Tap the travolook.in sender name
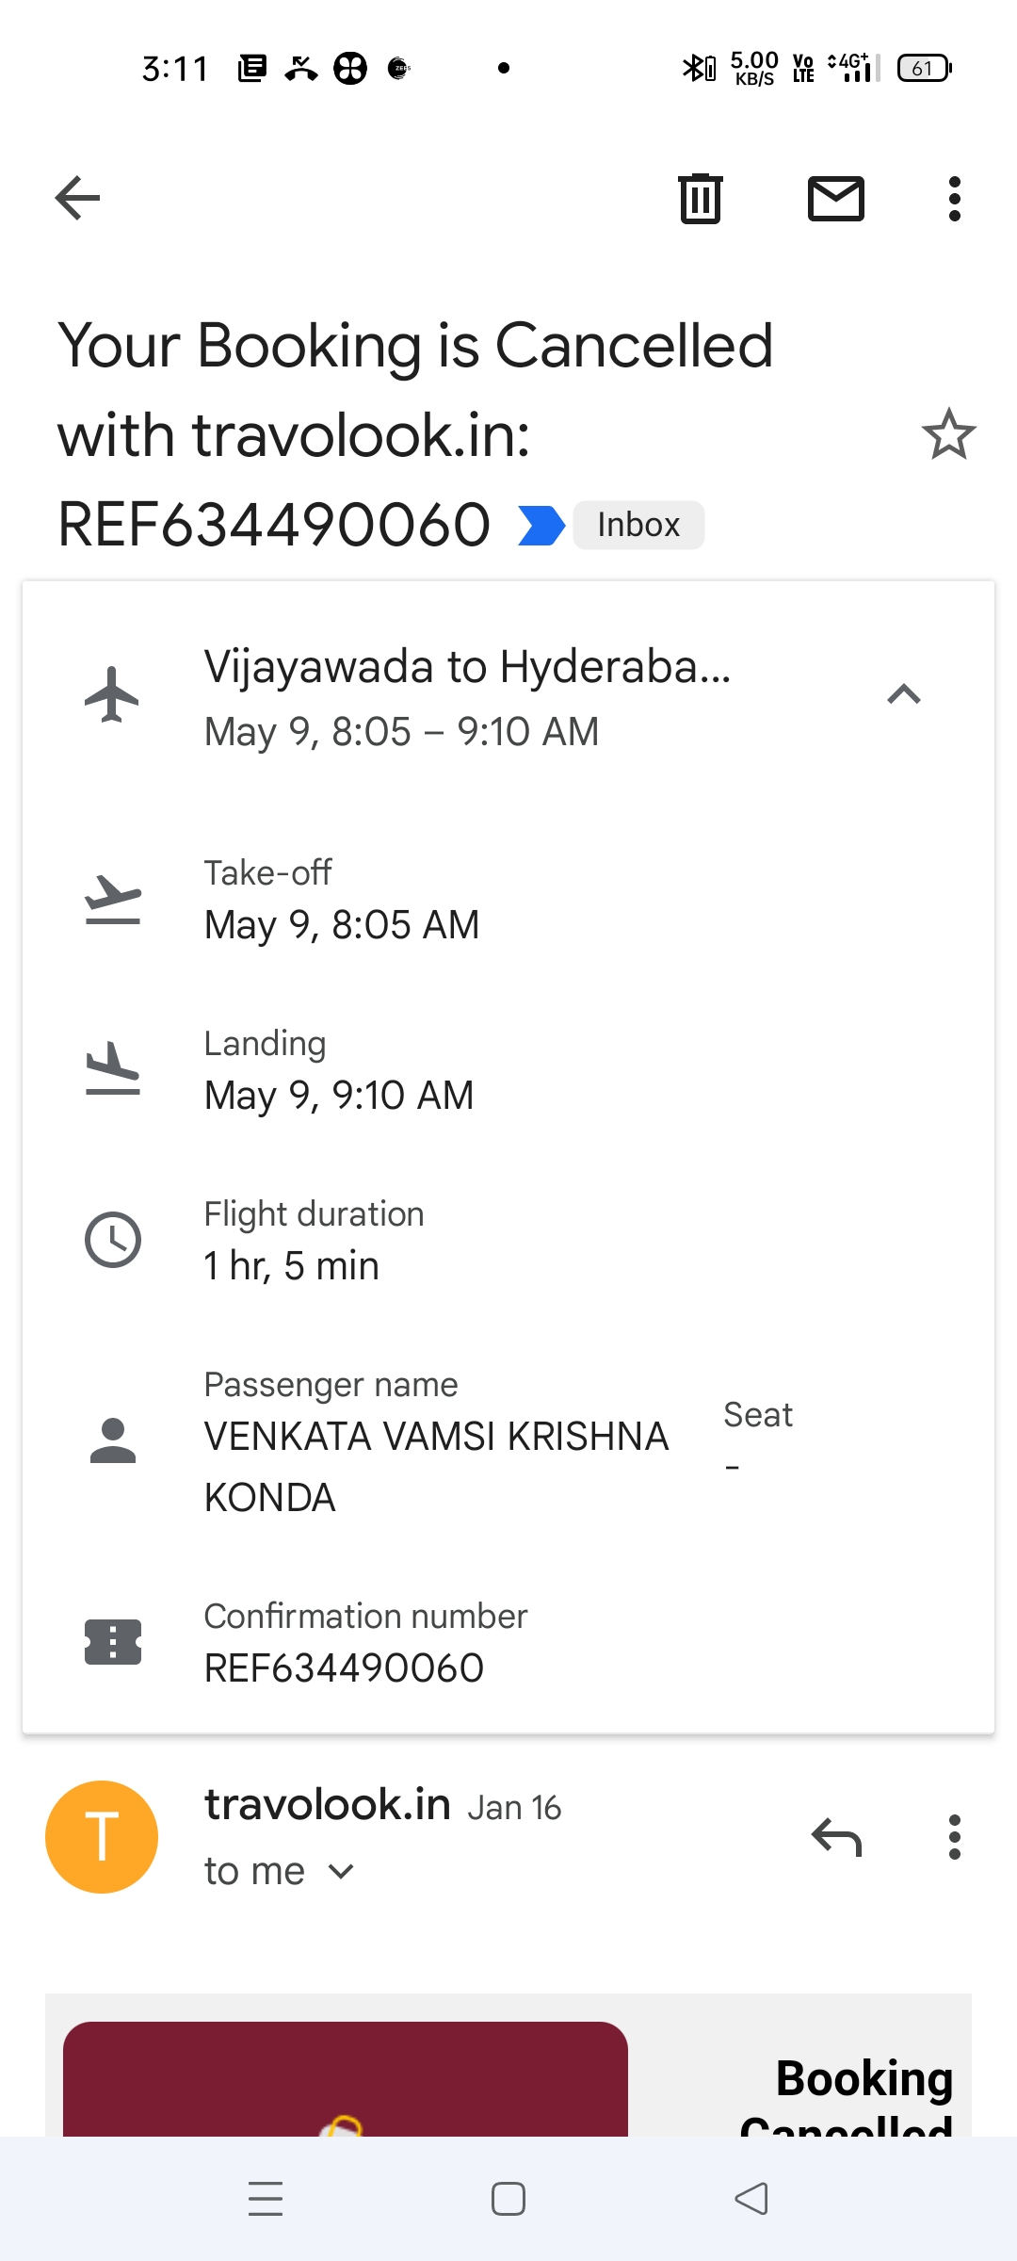Viewport: 1017px width, 2261px height. pyautogui.click(x=328, y=1805)
